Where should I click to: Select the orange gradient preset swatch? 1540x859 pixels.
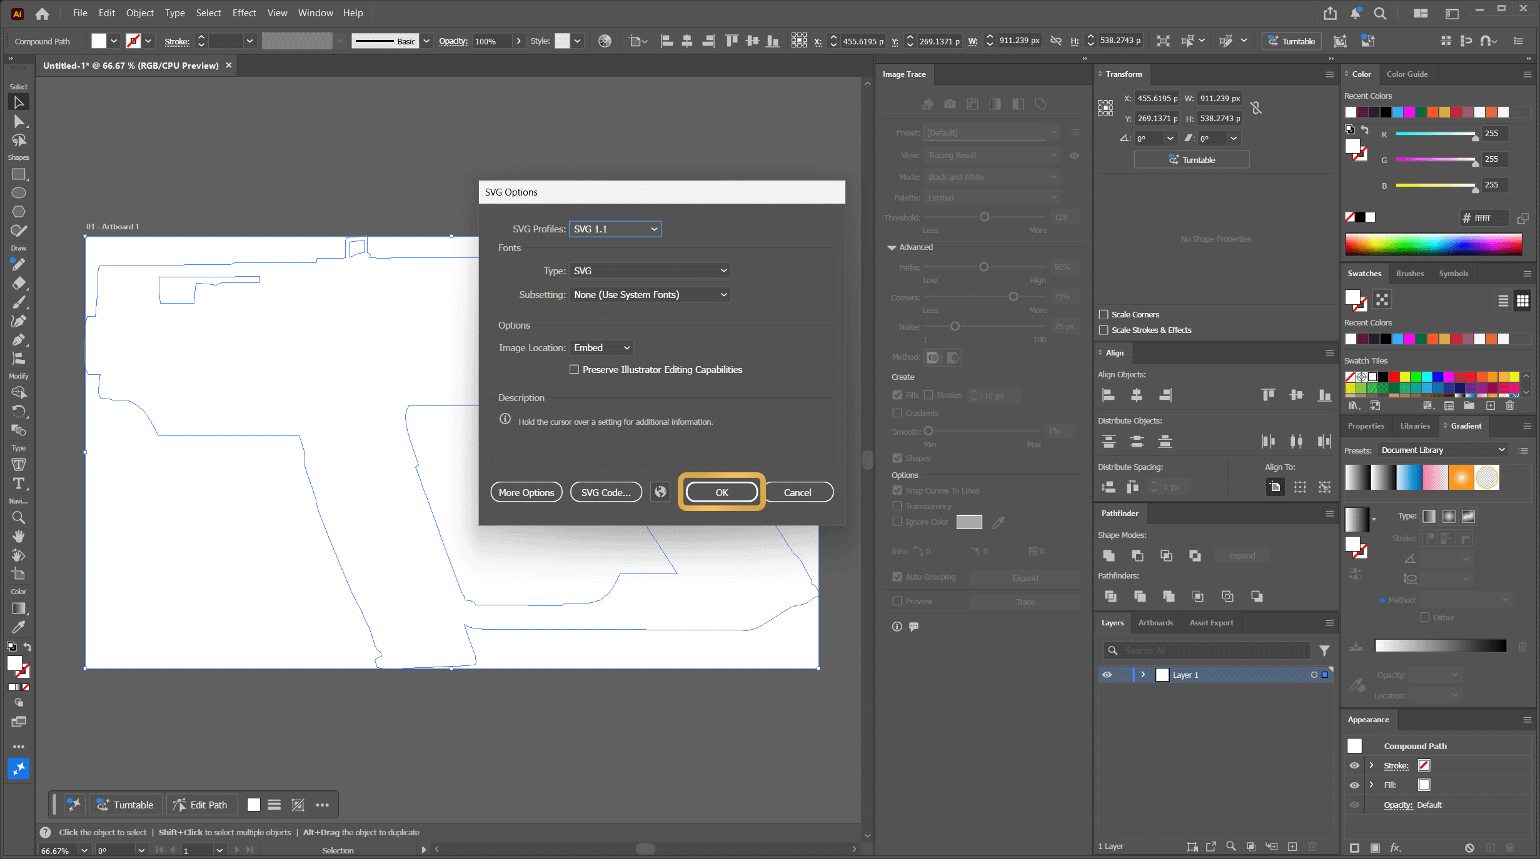point(1461,477)
